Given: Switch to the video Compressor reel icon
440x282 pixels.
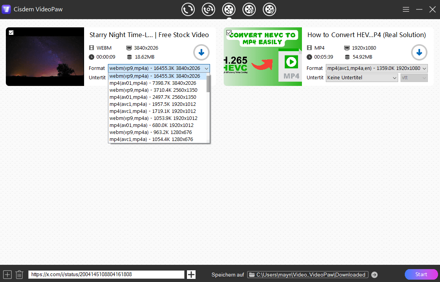Looking at the screenshot, I should tap(249, 9).
